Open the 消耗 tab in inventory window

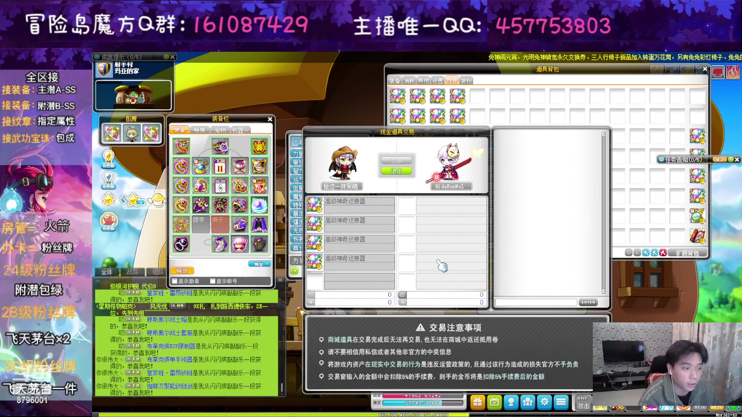point(409,81)
